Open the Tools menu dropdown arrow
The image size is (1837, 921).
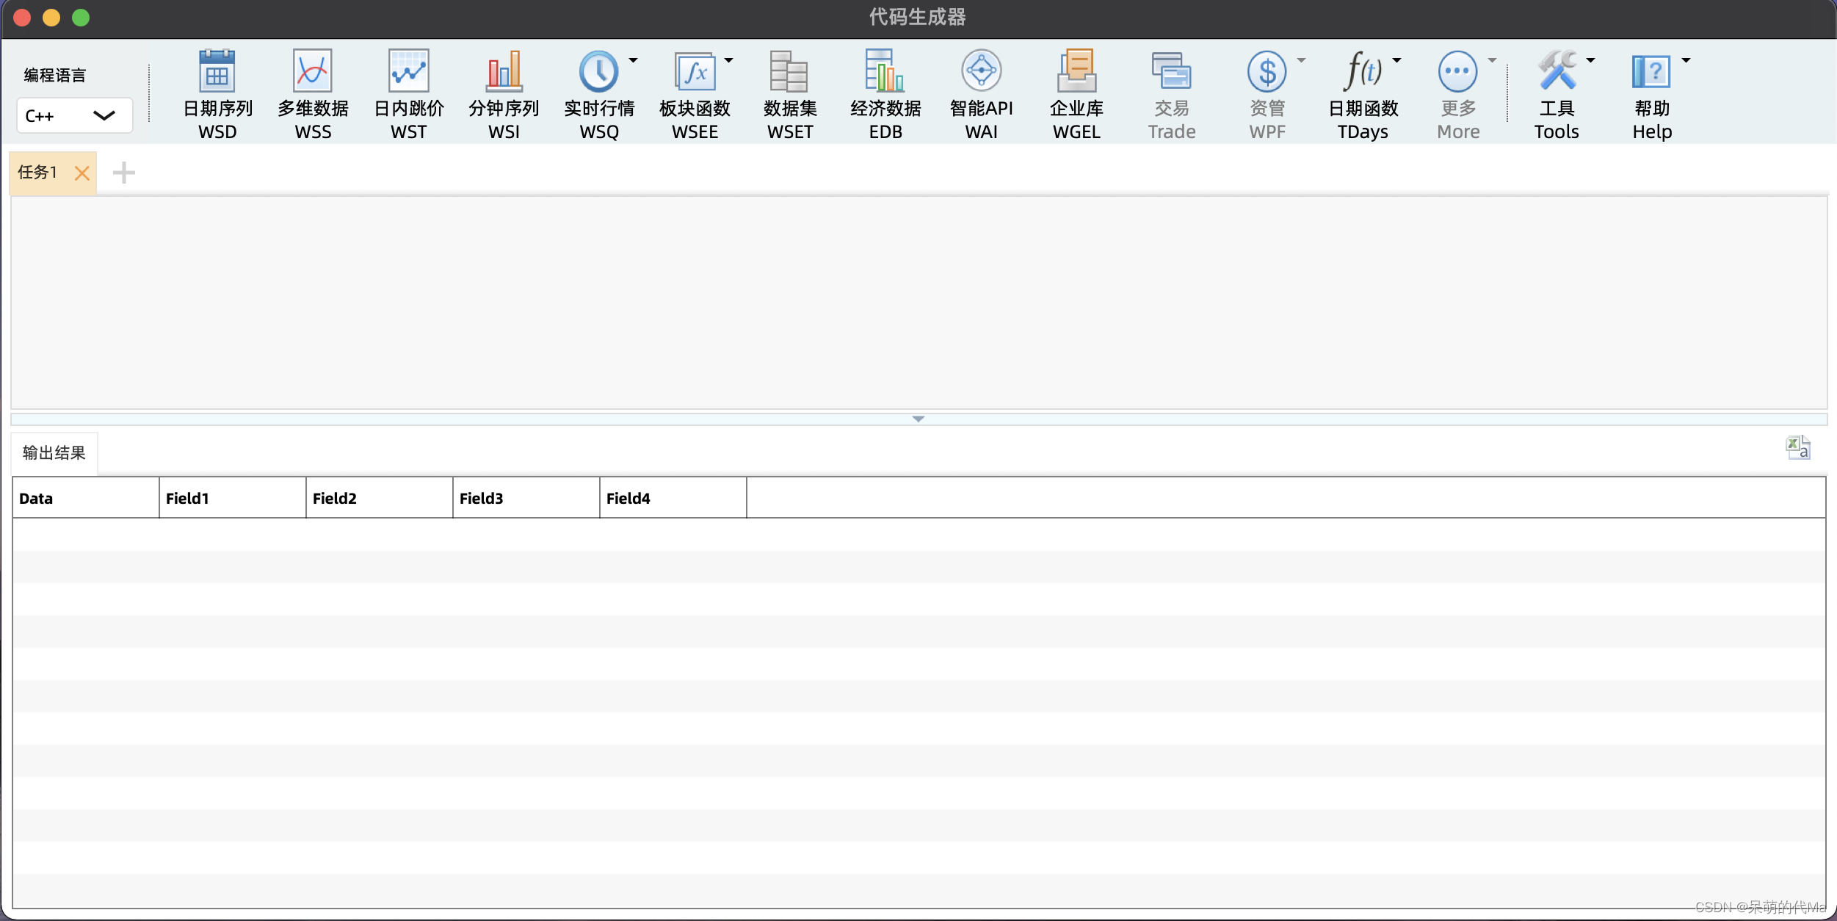tap(1590, 61)
